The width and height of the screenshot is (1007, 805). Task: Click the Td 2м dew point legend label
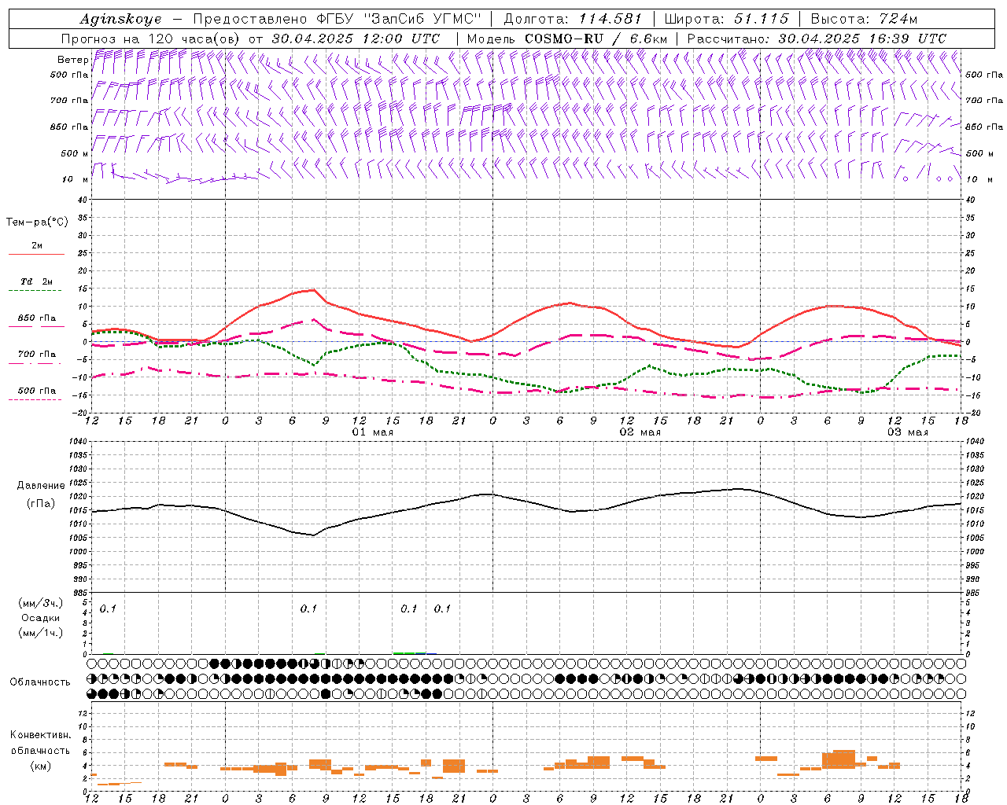point(37,281)
